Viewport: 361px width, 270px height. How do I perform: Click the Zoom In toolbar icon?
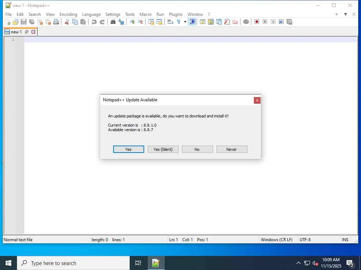pos(132,22)
